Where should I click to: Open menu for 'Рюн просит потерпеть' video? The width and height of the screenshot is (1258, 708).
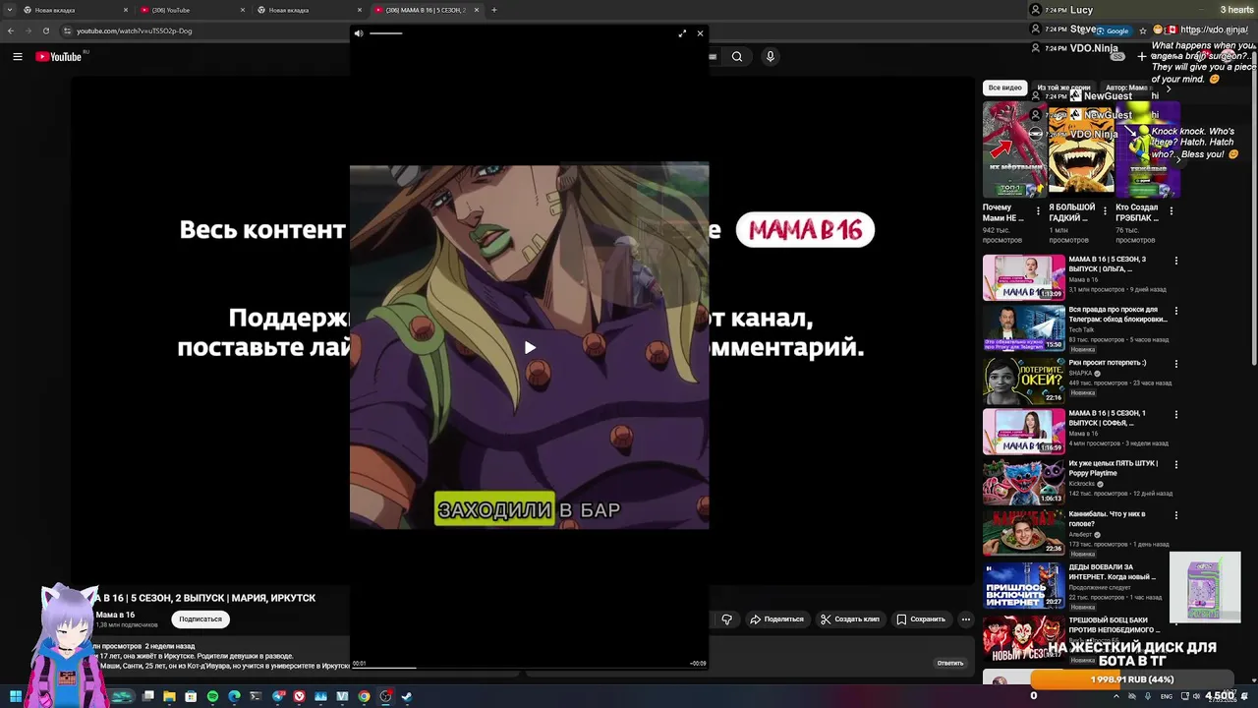tap(1176, 363)
